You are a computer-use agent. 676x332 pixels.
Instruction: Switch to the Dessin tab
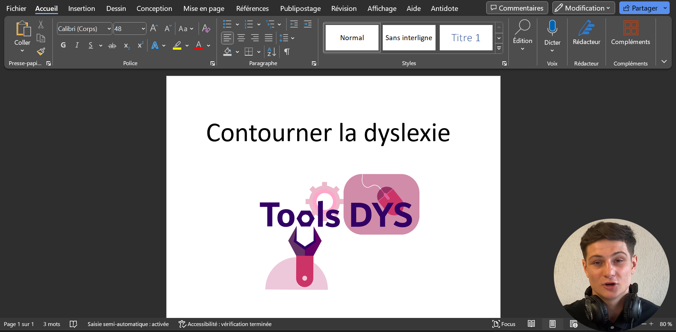point(116,8)
